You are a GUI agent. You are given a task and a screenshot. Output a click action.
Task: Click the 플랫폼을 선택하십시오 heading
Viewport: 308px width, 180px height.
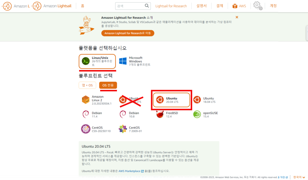(103, 48)
